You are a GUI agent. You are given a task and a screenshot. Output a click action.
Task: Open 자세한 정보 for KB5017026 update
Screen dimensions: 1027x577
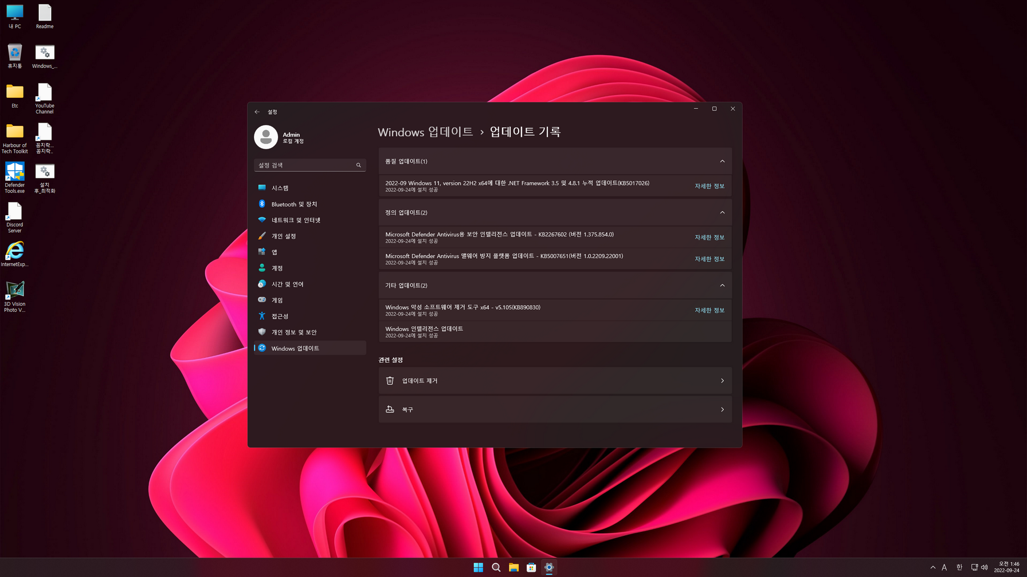(x=710, y=186)
